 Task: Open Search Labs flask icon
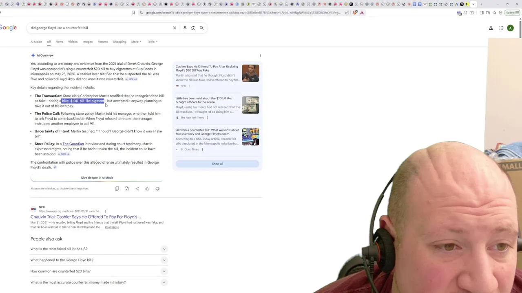(491, 28)
